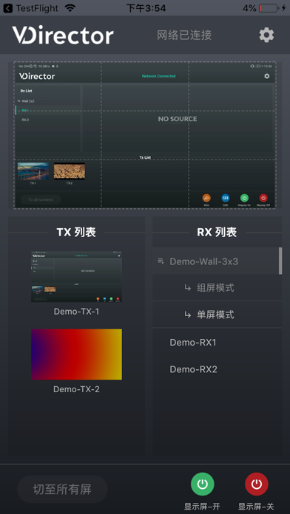290x514 pixels.
Task: Select Demo-RX2 in the RX list
Action: pos(217,369)
